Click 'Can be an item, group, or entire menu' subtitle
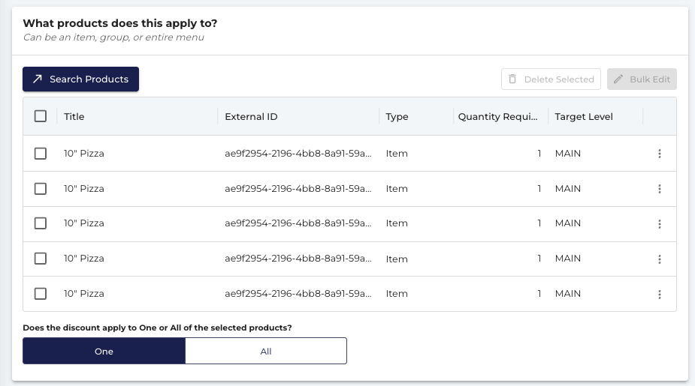This screenshot has height=386, width=695. (113, 37)
